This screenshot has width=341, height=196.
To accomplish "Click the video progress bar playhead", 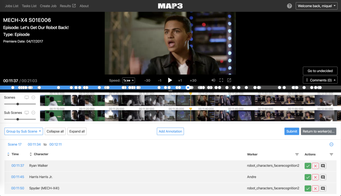I will tap(188, 88).
